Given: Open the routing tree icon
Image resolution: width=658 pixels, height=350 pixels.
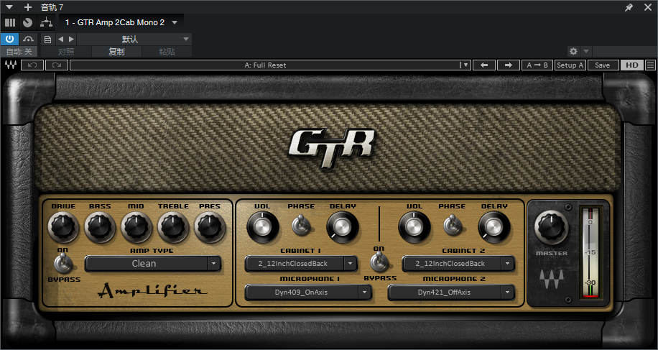Looking at the screenshot, I should 46,23.
